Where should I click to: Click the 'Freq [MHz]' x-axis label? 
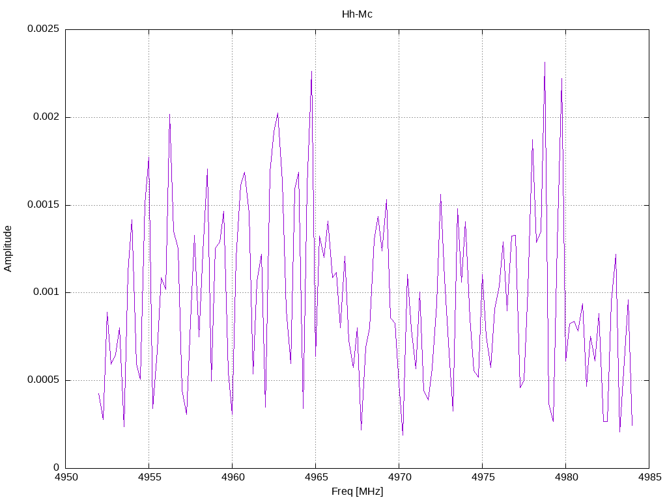[357, 492]
